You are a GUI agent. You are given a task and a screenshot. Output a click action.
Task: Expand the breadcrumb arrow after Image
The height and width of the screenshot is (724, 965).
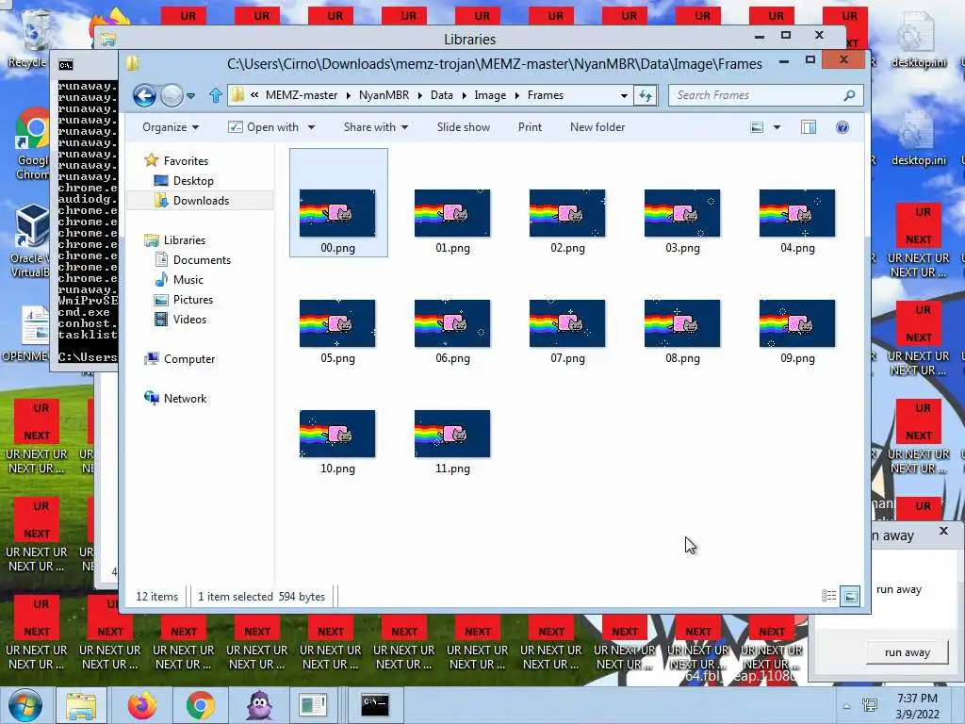(517, 95)
